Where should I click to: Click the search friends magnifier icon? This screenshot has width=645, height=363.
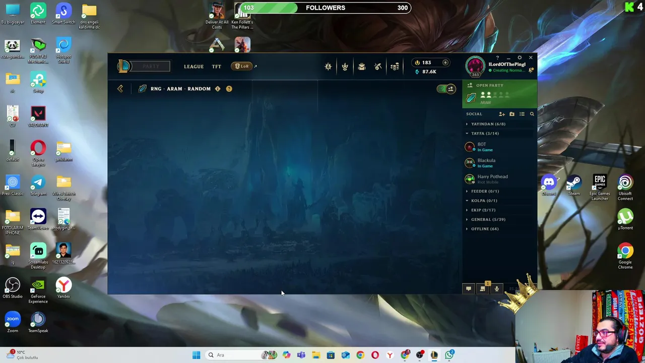532,114
